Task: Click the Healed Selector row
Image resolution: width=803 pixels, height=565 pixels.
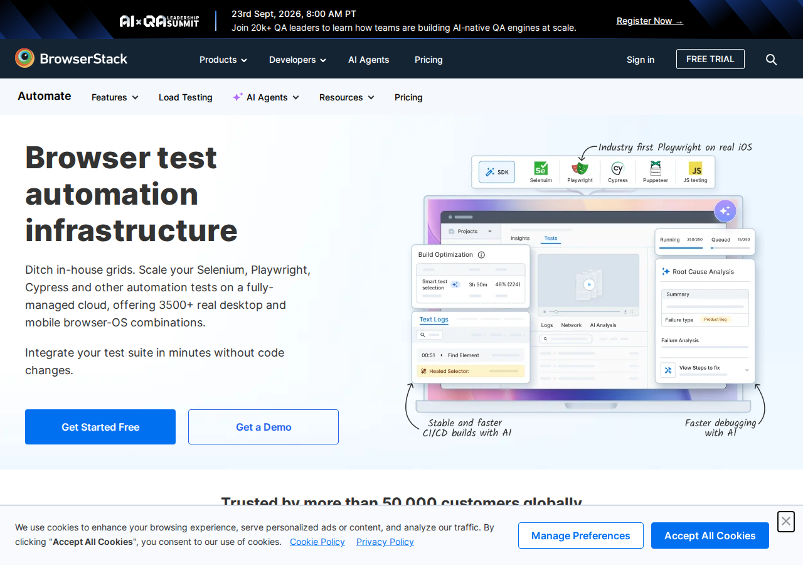Action: (471, 371)
